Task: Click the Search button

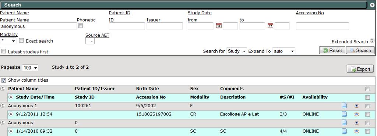Action: pos(360,50)
